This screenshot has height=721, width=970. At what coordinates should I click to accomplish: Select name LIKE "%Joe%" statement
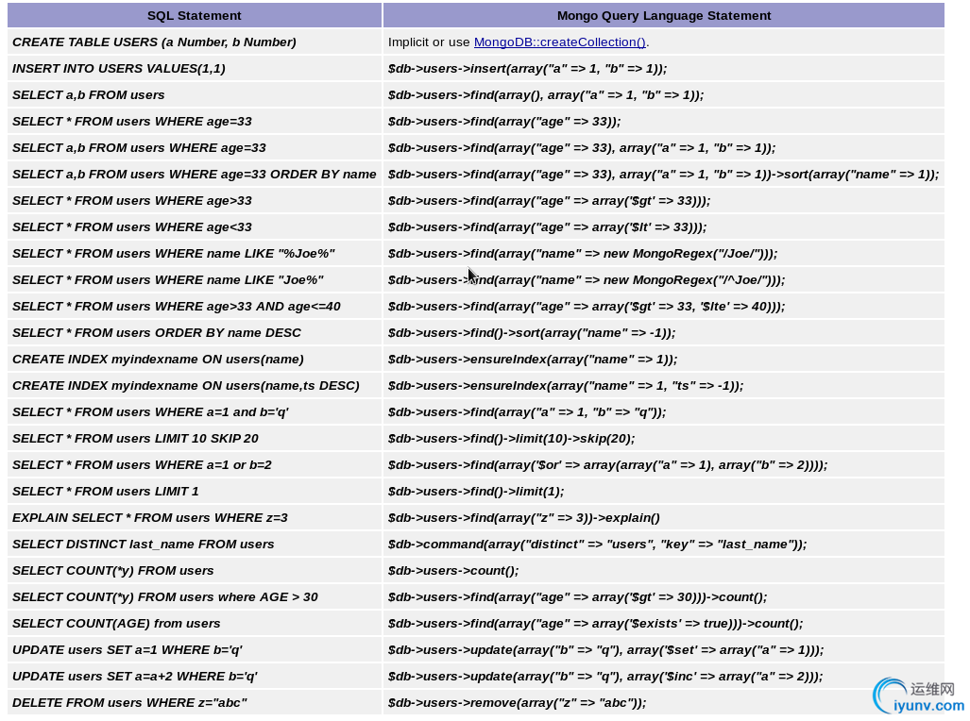pos(195,254)
